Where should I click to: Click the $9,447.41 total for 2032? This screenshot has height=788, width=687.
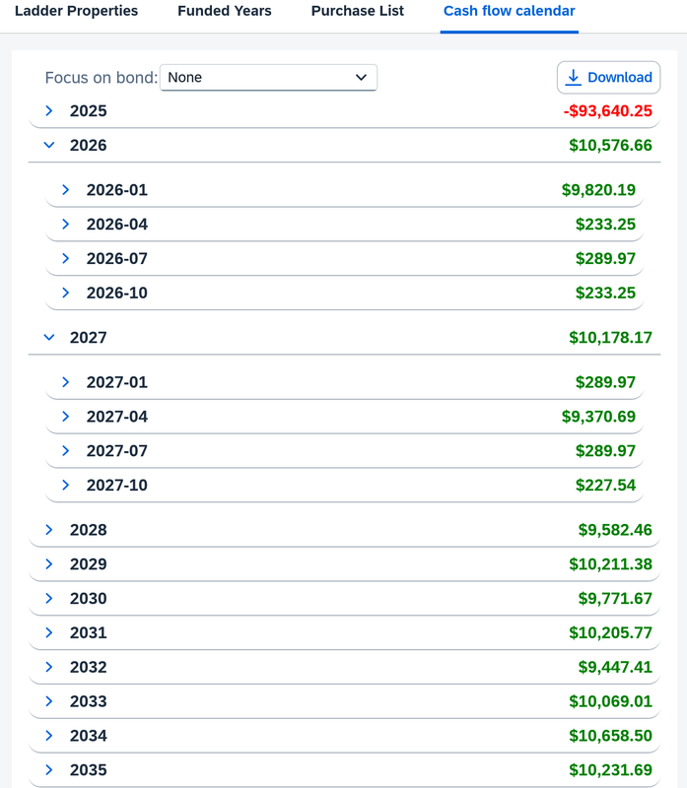615,667
